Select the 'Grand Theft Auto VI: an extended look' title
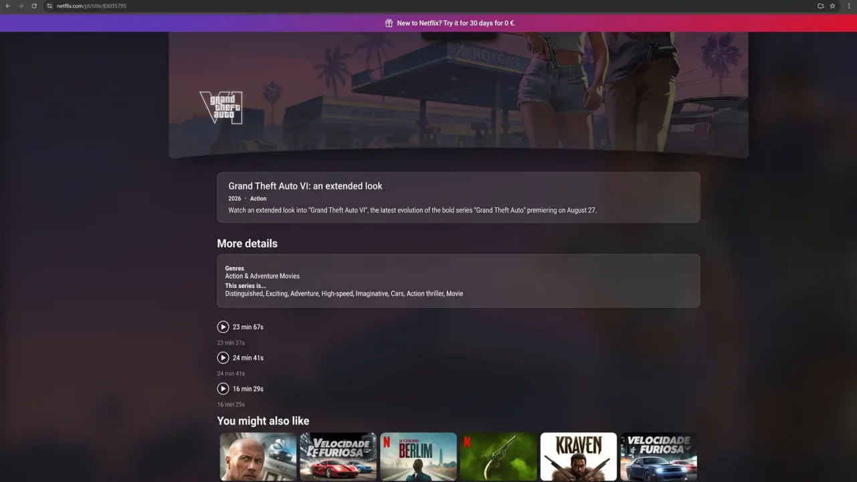This screenshot has height=482, width=857. point(305,186)
